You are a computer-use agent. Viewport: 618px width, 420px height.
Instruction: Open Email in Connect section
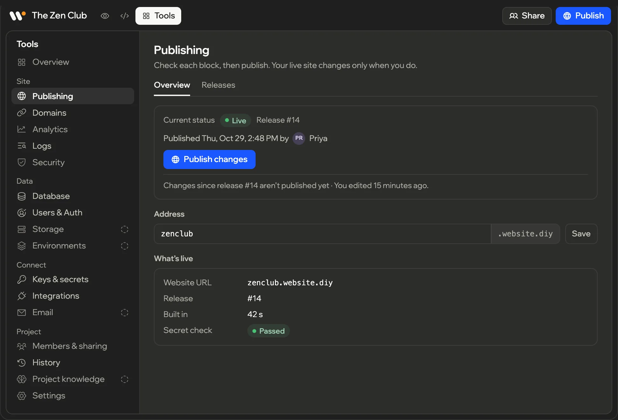(73, 312)
